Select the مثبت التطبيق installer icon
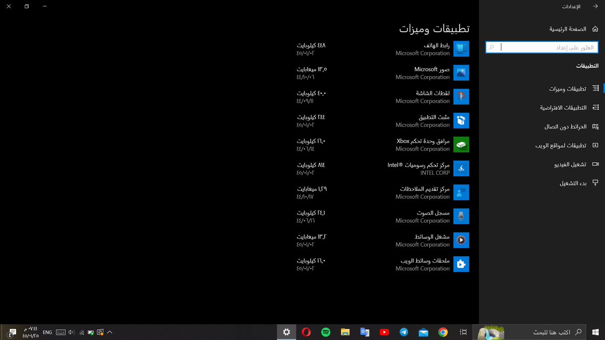The height and width of the screenshot is (340, 605). point(461,120)
